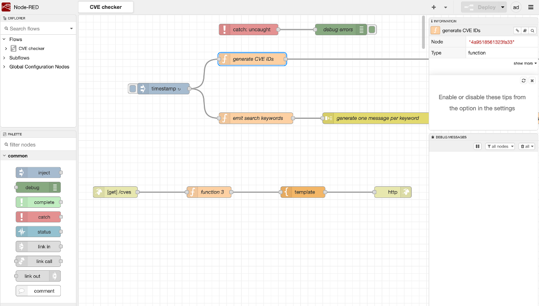The width and height of the screenshot is (539, 306).
Task: Select the link out node in palette
Action: 38,276
